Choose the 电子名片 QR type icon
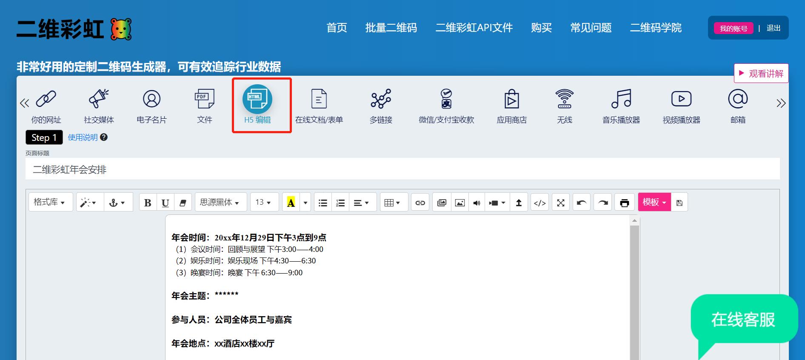 (151, 106)
